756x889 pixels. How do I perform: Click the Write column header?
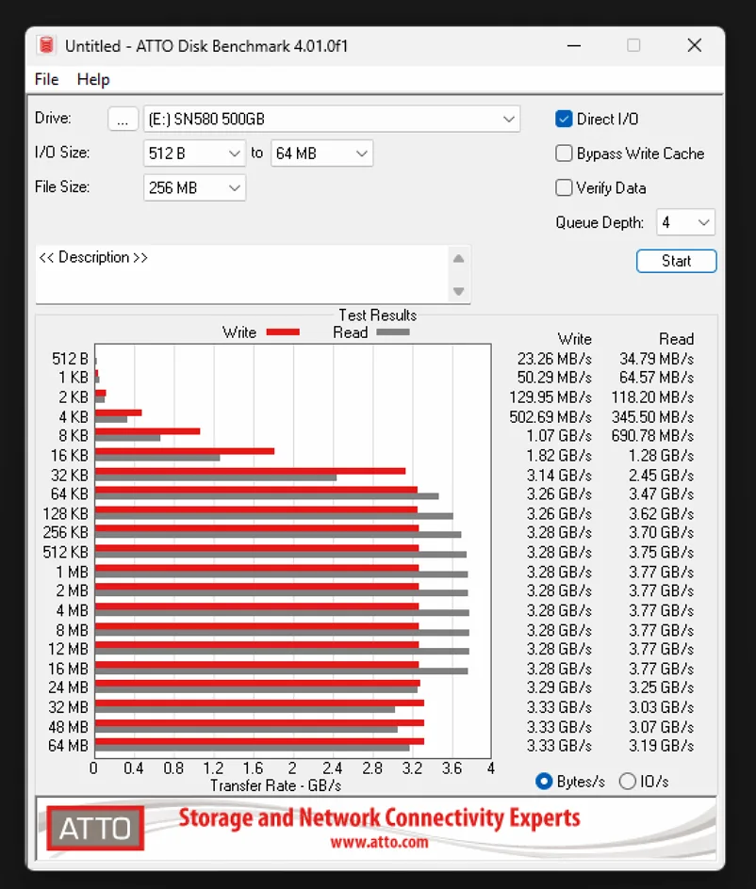575,339
